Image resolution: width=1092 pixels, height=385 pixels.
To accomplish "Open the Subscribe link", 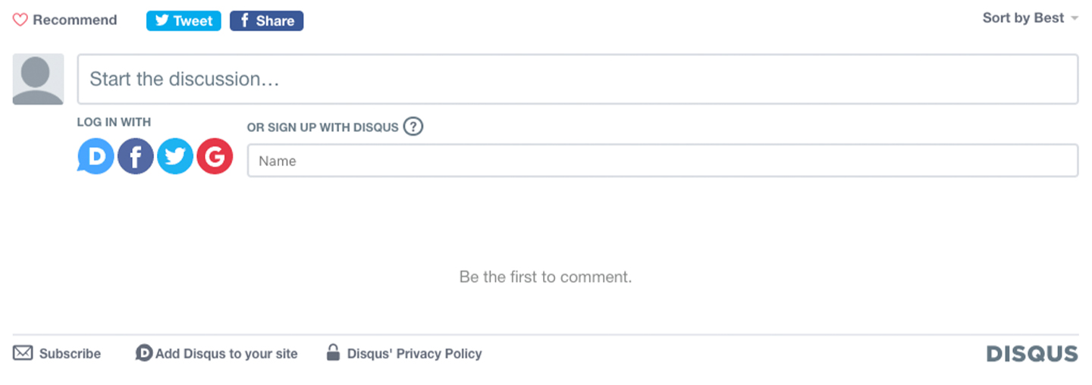I will point(70,354).
